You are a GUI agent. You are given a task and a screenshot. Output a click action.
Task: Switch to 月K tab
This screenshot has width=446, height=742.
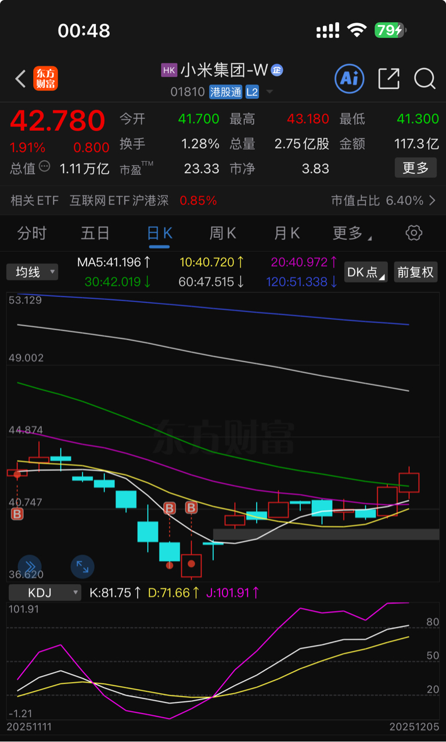[x=286, y=233]
